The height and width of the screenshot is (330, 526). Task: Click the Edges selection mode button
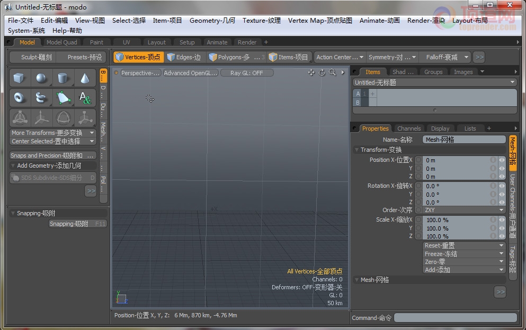pyautogui.click(x=184, y=57)
